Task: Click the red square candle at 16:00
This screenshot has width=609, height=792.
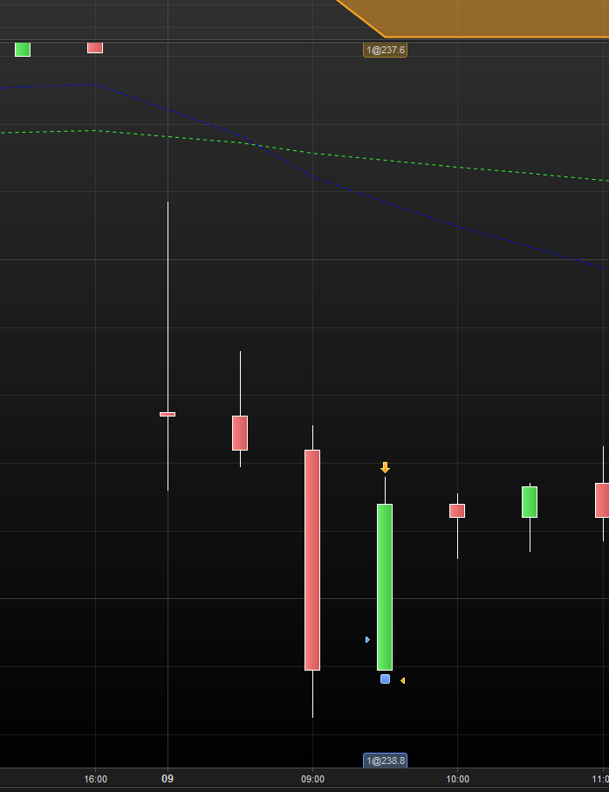Action: point(95,47)
